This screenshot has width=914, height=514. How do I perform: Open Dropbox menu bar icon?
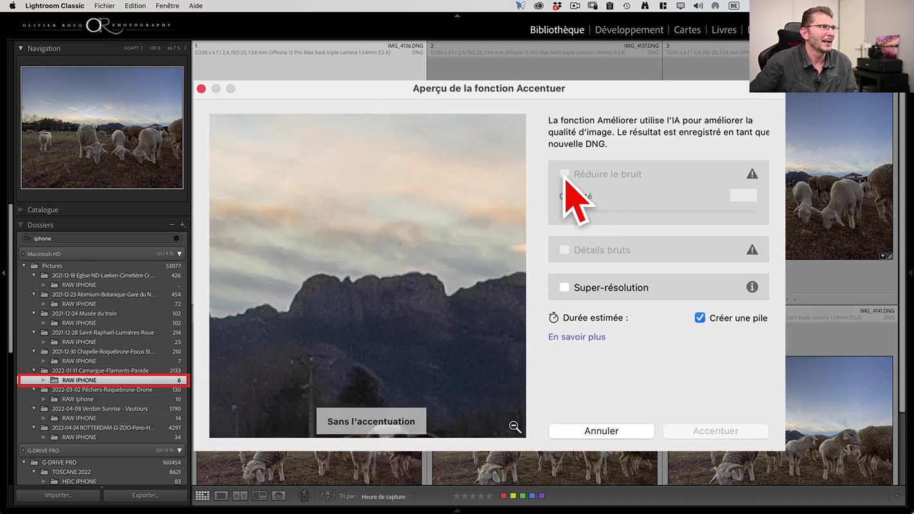coord(557,6)
